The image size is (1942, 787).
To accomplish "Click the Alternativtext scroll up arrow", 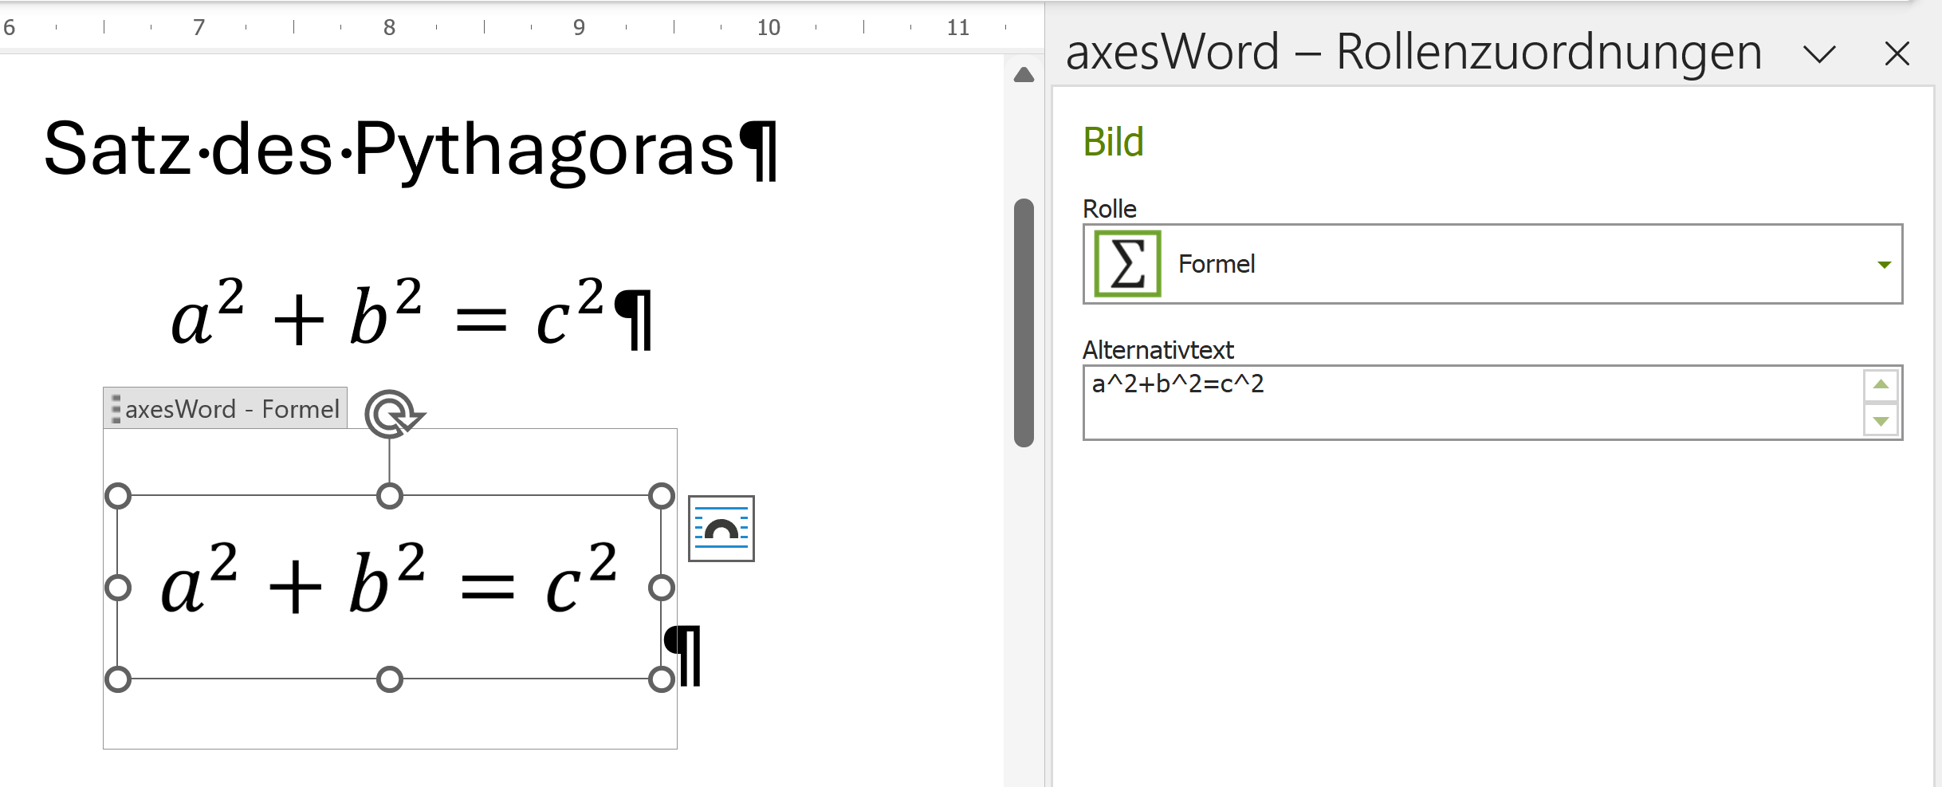I will click(x=1881, y=384).
